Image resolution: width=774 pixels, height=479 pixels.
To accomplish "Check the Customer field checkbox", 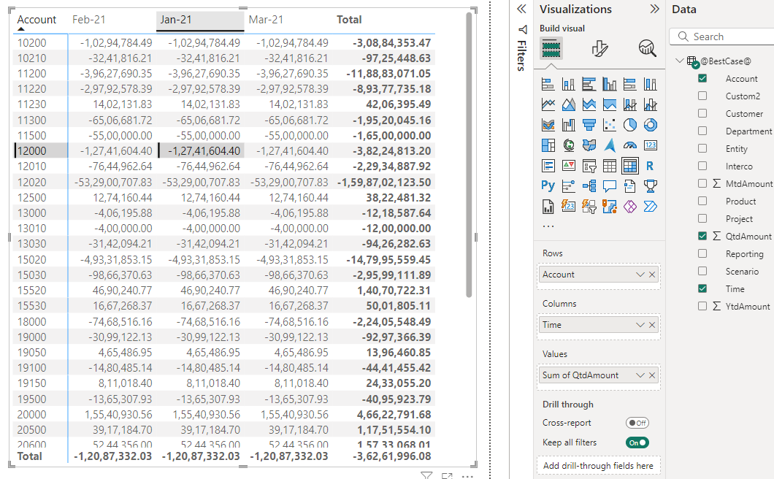I will [x=702, y=114].
